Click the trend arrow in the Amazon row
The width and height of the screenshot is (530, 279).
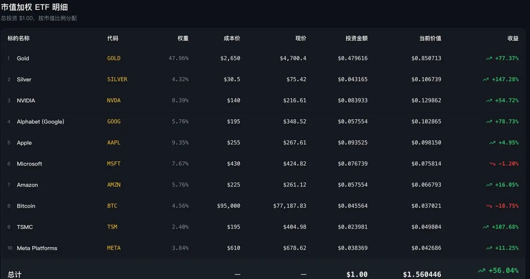[489, 185]
